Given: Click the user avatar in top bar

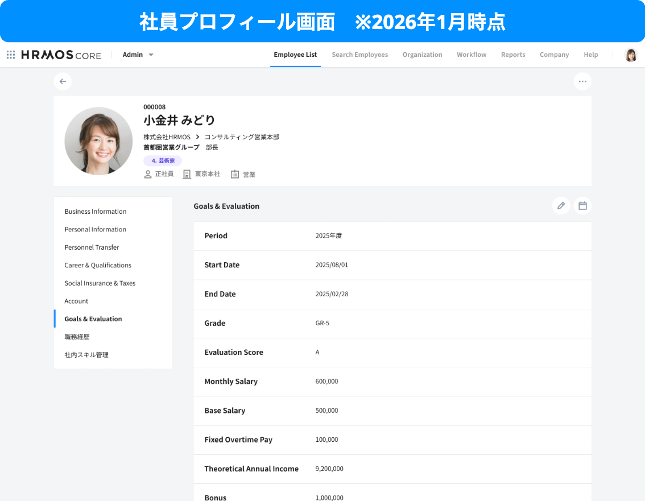Looking at the screenshot, I should pyautogui.click(x=631, y=55).
